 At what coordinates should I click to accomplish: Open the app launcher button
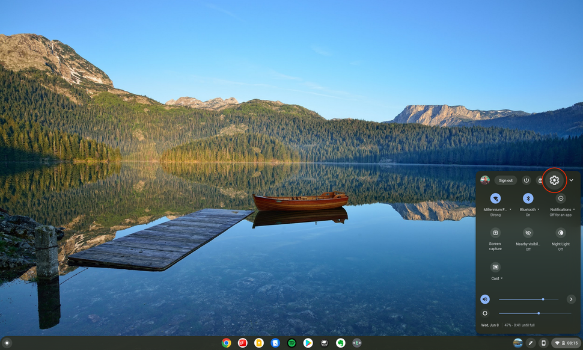[8, 342]
